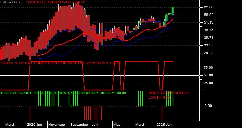242x128 pixels.
Task: Select the 28.23 price axis label
Action: click(208, 53)
